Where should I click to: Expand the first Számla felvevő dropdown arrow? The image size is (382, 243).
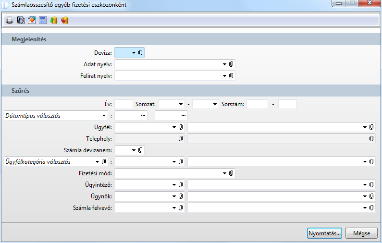pos(174,208)
